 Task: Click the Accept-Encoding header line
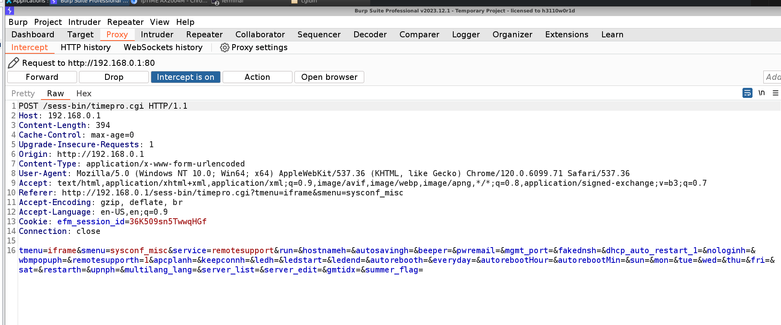pyautogui.click(x=101, y=202)
